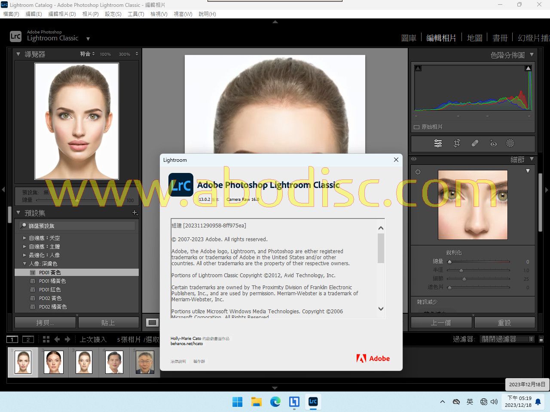Adjust the sharpening 半徑 slider

tap(461, 270)
